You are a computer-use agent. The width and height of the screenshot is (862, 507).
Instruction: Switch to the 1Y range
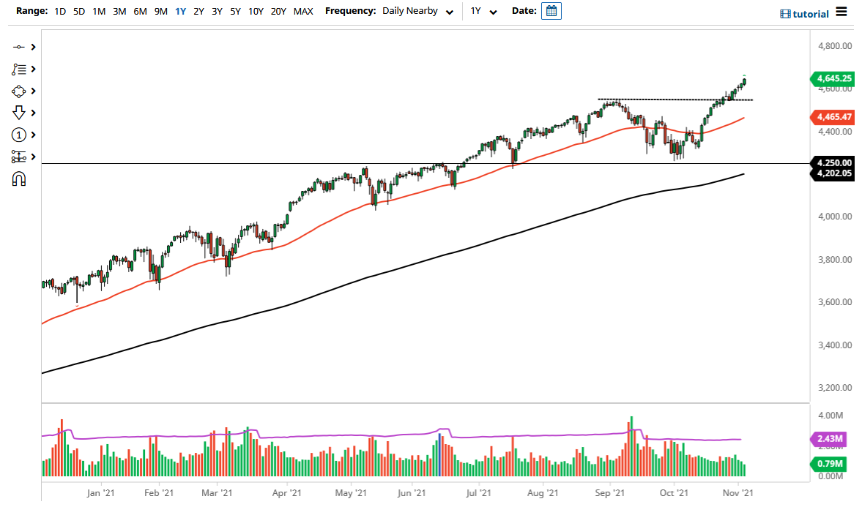pyautogui.click(x=181, y=11)
